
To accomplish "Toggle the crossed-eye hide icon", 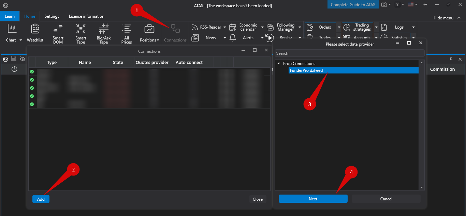I will tap(23, 59).
